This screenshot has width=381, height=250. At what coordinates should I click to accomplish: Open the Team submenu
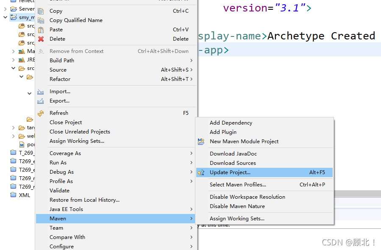click(116, 228)
